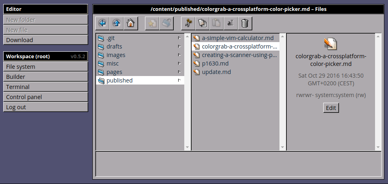Image resolution: width=388 pixels, height=184 pixels.
Task: Select file a-simple-vim-calculator.md
Action: [238, 38]
